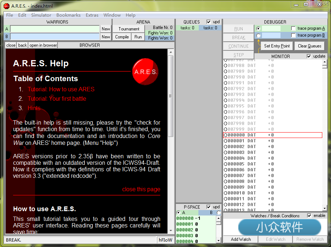Click the arena Run button
Screen dimensions: 331x247
point(138,37)
